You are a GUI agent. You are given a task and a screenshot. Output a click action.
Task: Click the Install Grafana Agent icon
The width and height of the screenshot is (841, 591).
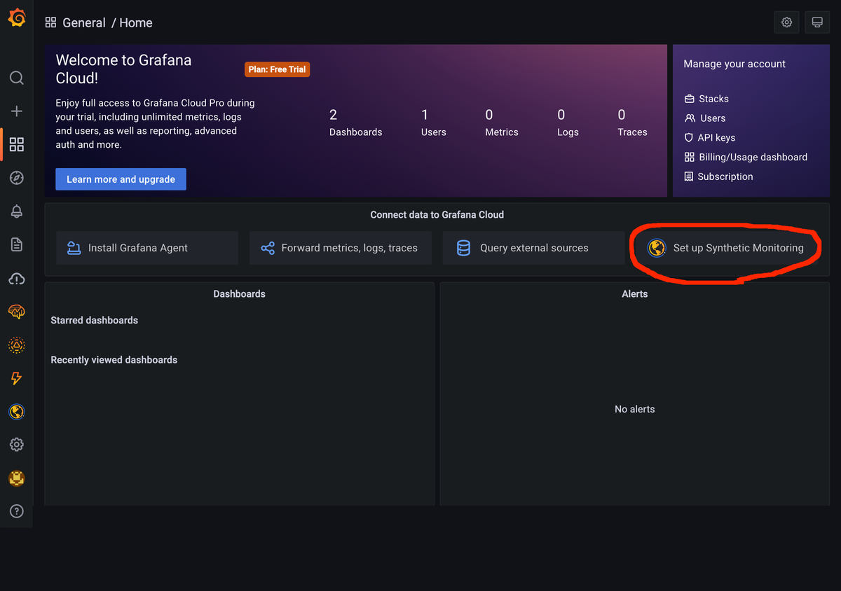point(74,248)
